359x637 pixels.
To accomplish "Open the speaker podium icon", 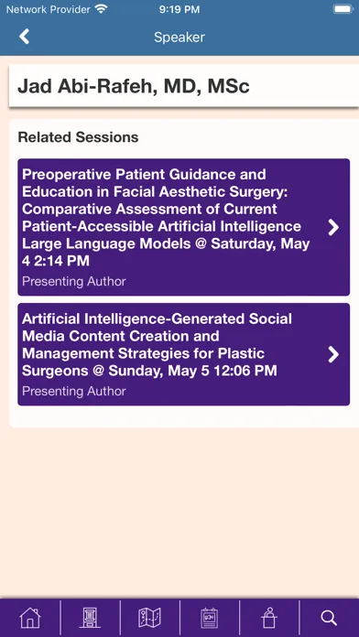I will tap(269, 618).
